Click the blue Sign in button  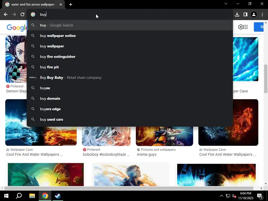259,27
